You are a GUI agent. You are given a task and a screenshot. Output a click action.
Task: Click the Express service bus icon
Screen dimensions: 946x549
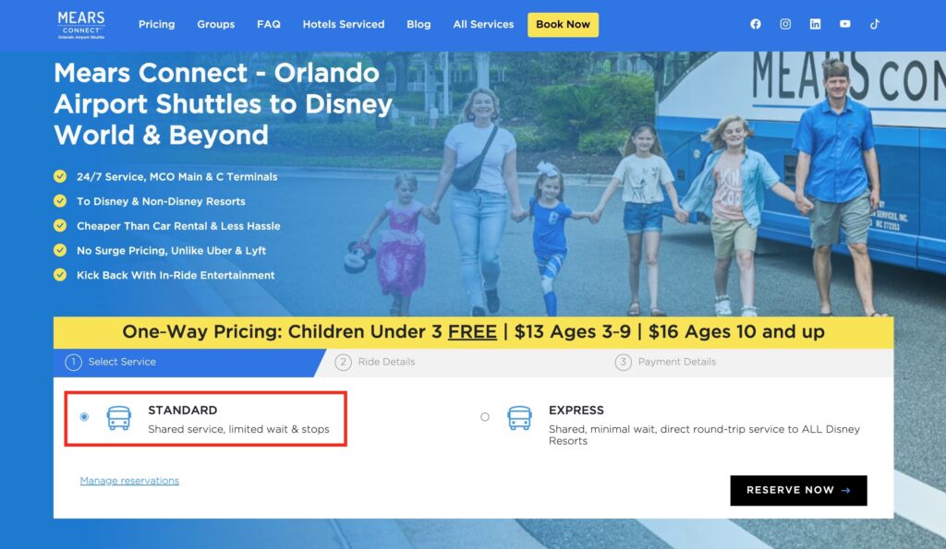[x=519, y=418]
